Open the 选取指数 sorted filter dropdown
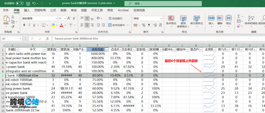Screen dimensions: 265x113 pyautogui.click(x=106, y=50)
